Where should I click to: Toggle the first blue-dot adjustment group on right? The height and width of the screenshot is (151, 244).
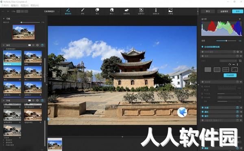(203, 108)
